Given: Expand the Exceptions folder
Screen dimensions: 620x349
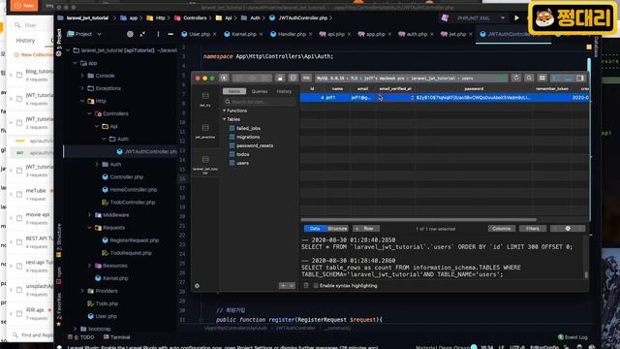Looking at the screenshot, I should click(x=82, y=88).
